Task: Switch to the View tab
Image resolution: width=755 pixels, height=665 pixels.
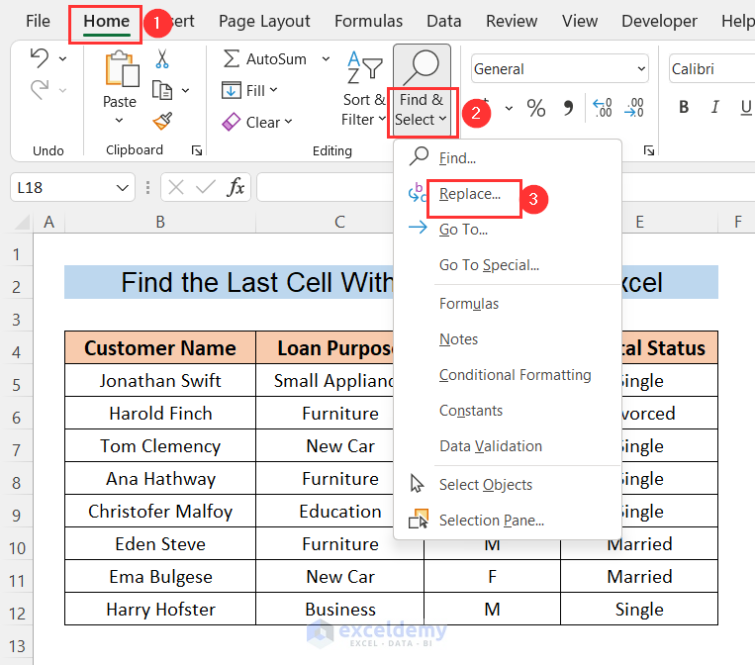Action: click(x=579, y=21)
